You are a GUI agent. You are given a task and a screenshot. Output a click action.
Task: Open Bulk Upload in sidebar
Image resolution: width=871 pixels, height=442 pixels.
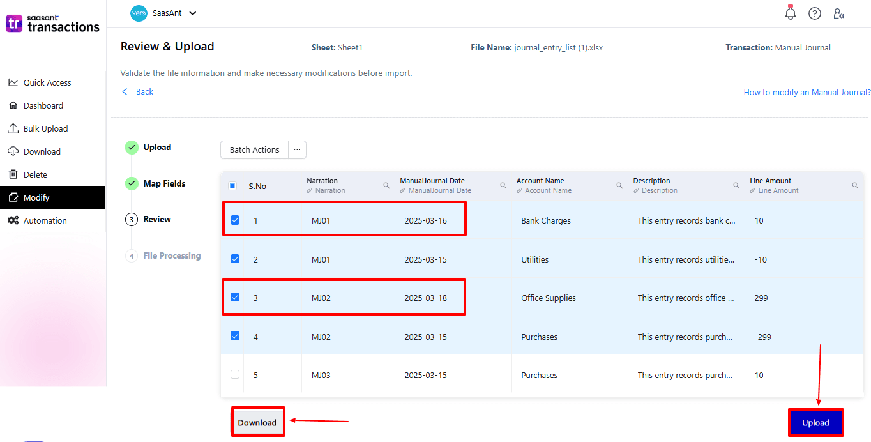click(x=45, y=128)
